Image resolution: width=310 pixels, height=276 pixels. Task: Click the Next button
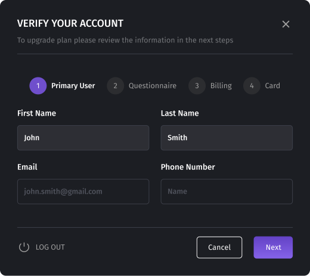tap(273, 247)
